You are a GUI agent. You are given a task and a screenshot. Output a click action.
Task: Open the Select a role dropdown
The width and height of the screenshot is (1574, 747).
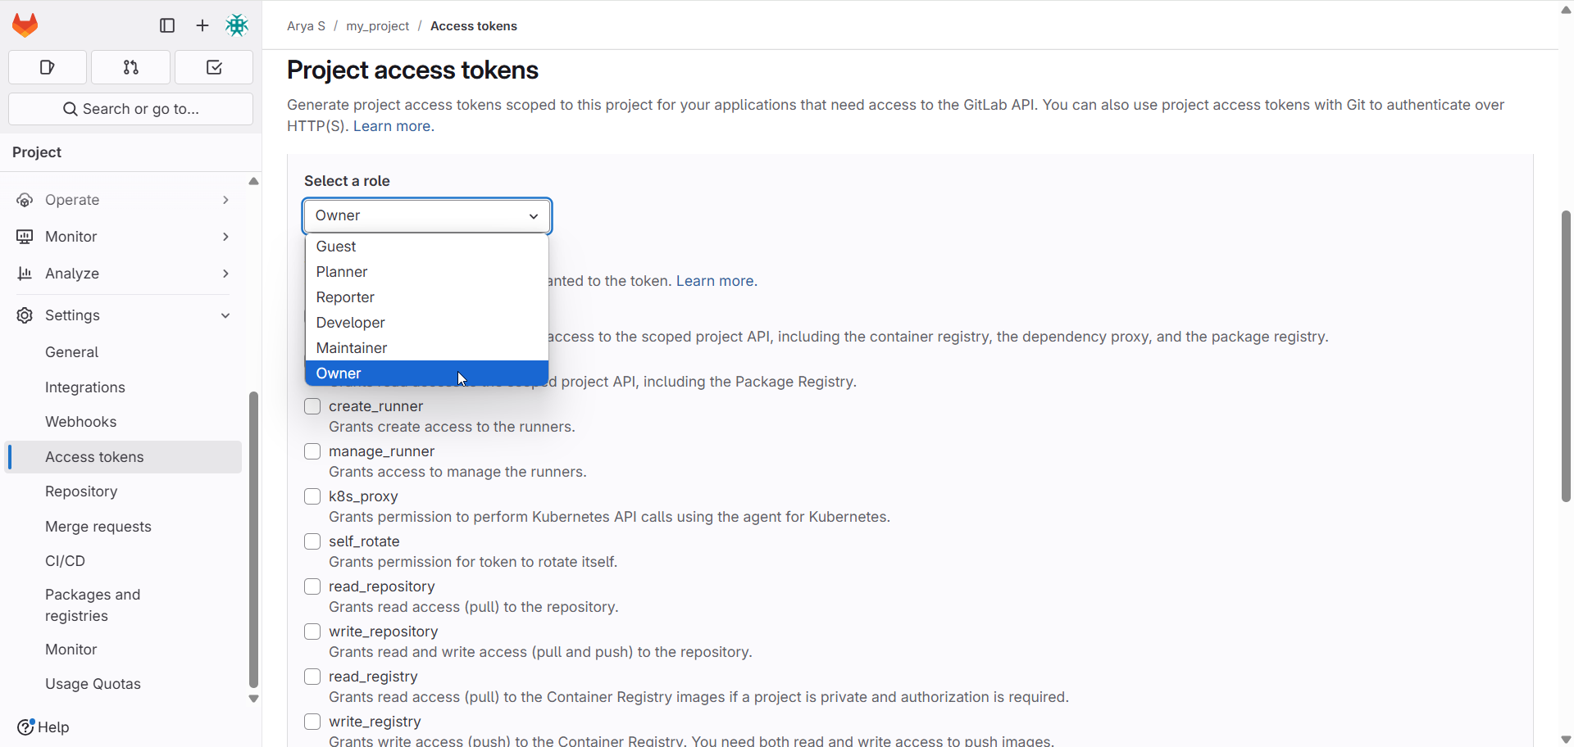click(x=426, y=215)
